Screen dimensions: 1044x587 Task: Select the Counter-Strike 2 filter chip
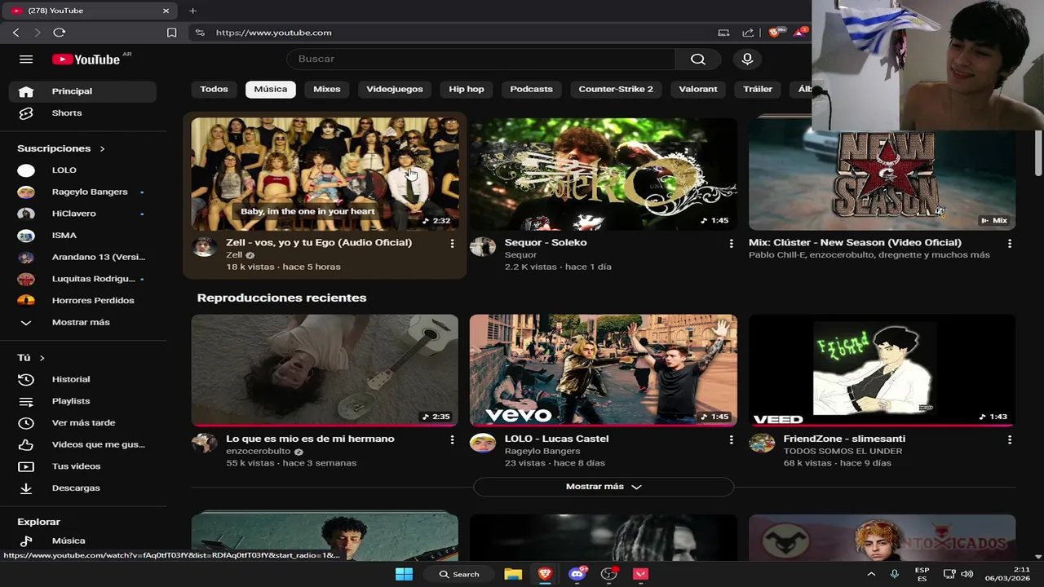[x=616, y=89]
